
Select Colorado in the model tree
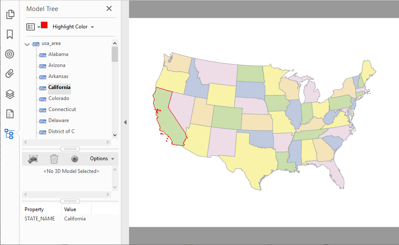point(59,98)
